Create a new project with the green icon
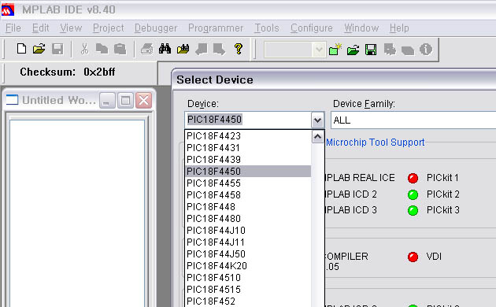 (x=335, y=50)
